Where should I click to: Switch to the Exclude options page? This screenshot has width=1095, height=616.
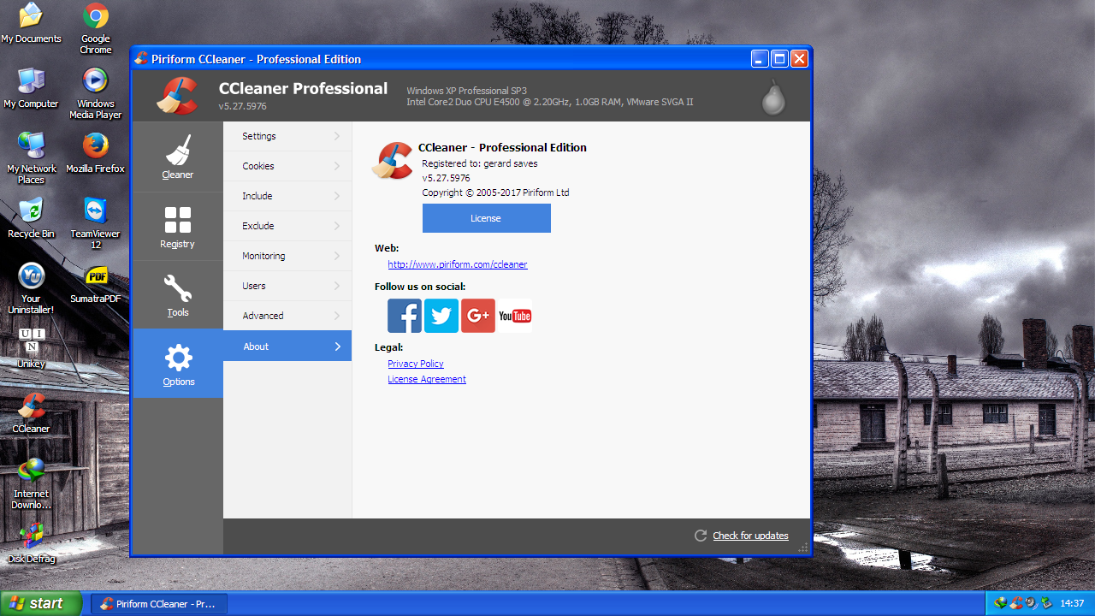point(287,226)
